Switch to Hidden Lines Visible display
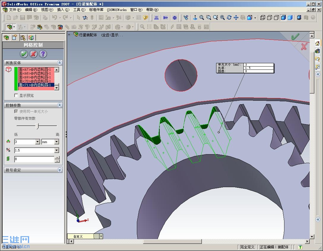The height and width of the screenshot is (251, 323). 270,18
